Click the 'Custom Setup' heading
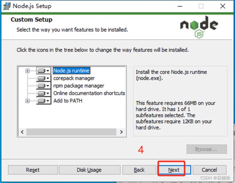235x183 pixels. point(31,19)
